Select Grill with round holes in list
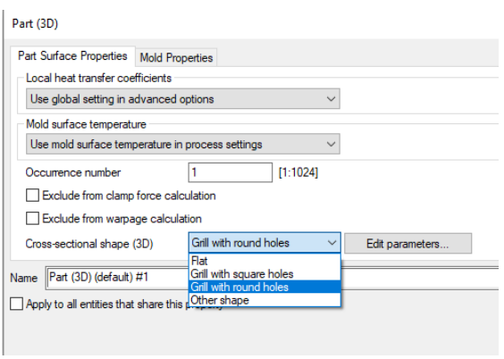 [265, 287]
